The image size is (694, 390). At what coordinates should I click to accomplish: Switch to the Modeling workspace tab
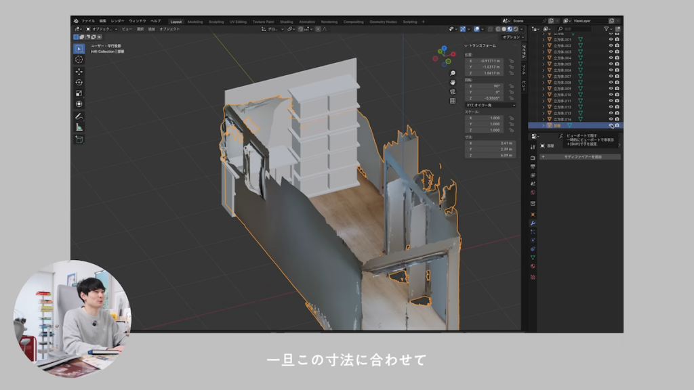pyautogui.click(x=195, y=21)
